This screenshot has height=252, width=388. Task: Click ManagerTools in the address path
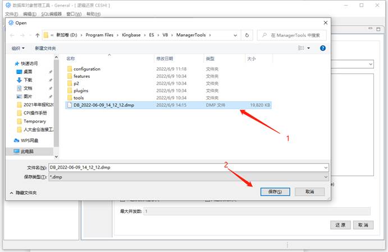(191, 35)
